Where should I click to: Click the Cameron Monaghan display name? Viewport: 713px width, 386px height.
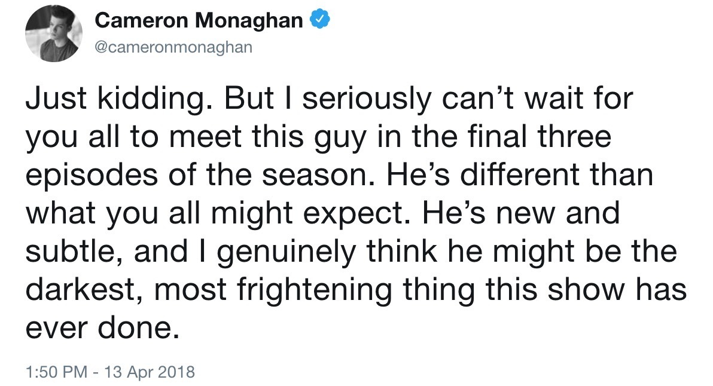(x=199, y=20)
